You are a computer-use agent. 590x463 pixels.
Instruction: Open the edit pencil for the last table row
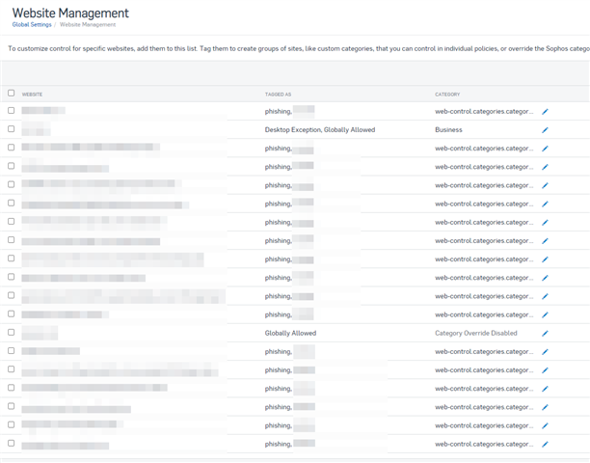(x=545, y=444)
